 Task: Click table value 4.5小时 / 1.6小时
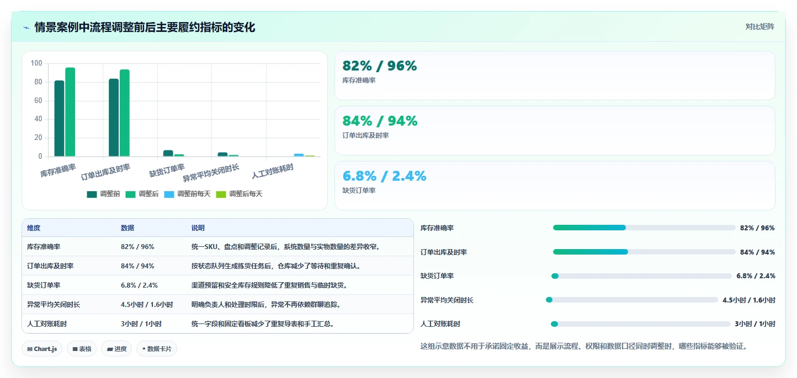(x=147, y=305)
